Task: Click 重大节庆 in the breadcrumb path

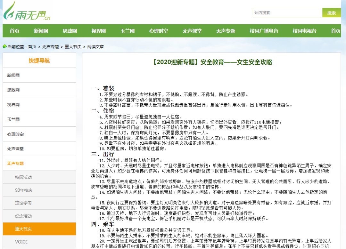Action: (x=73, y=47)
